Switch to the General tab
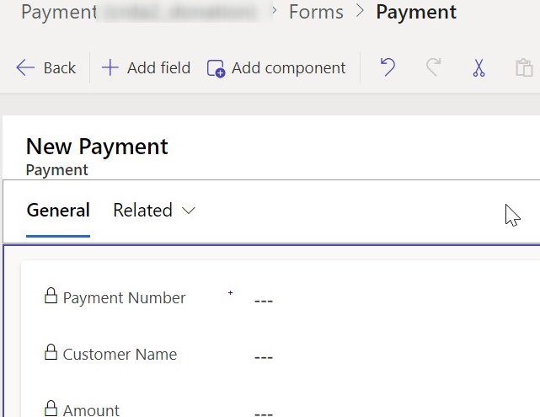The height and width of the screenshot is (417, 540). tap(58, 211)
